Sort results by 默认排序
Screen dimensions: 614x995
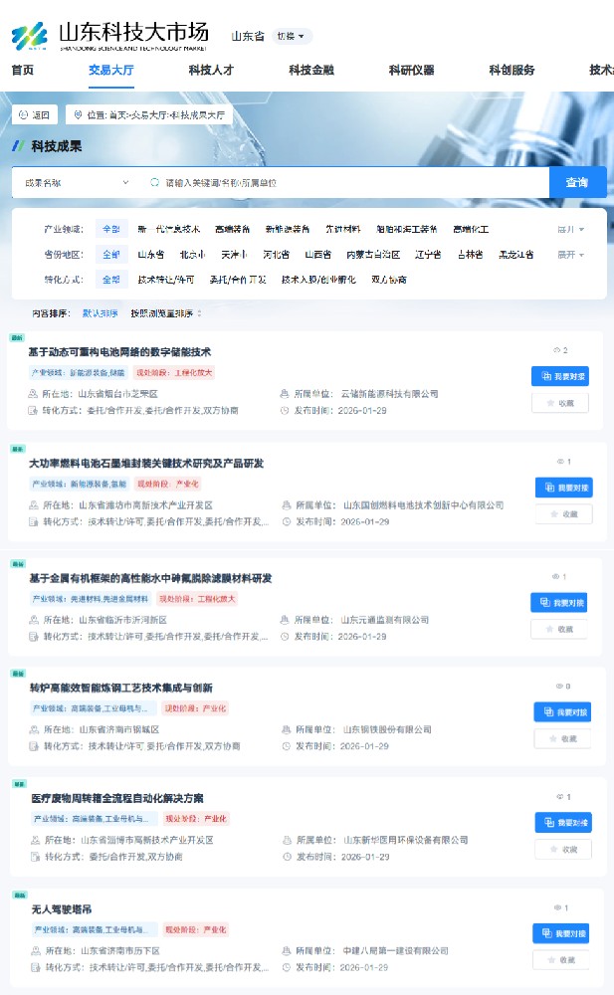click(101, 313)
